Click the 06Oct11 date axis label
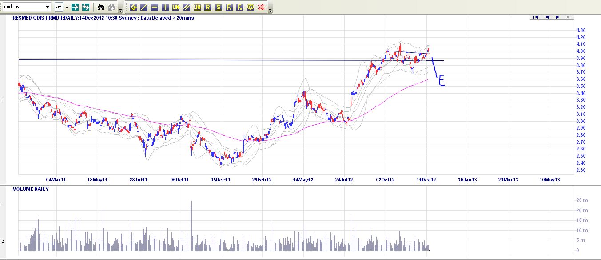The width and height of the screenshot is (601, 260). click(179, 180)
